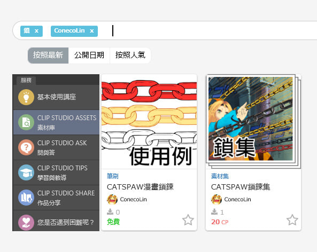This screenshot has height=252, width=317.
Task: Favorite CATSPAW鎖鍊集 with the star
Action: (x=292, y=220)
